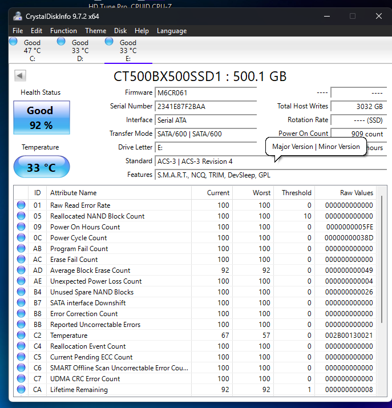This screenshot has width=392, height=408.
Task: Select the Lifetime Remaining attribute name
Action: point(79,390)
